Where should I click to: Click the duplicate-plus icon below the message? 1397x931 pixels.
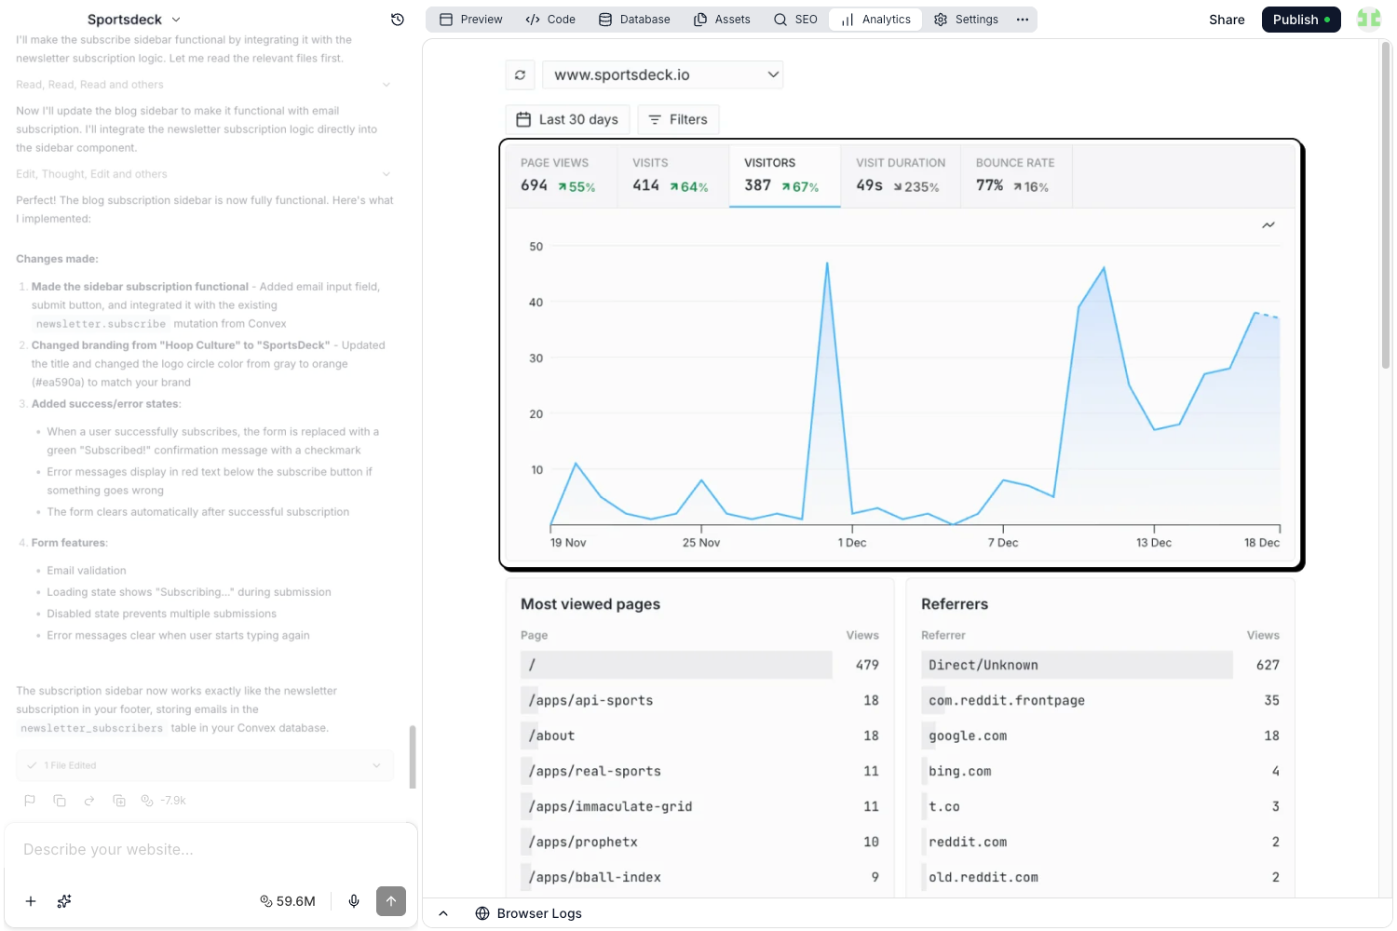119,801
